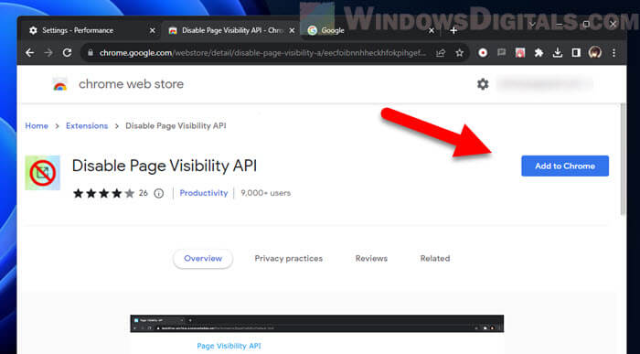
Task: Open the tab search dropdown chevron
Action: [532, 25]
